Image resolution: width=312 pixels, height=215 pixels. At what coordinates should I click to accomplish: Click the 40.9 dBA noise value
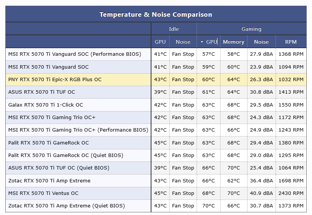261,193
